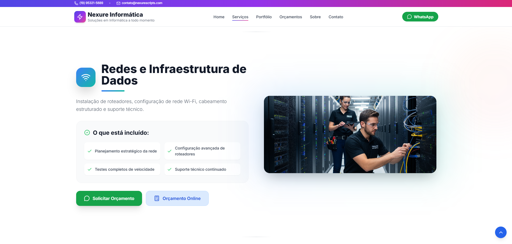This screenshot has height=244, width=512.
Task: Click contato@nexurescripts.com email link
Action: tap(142, 3)
